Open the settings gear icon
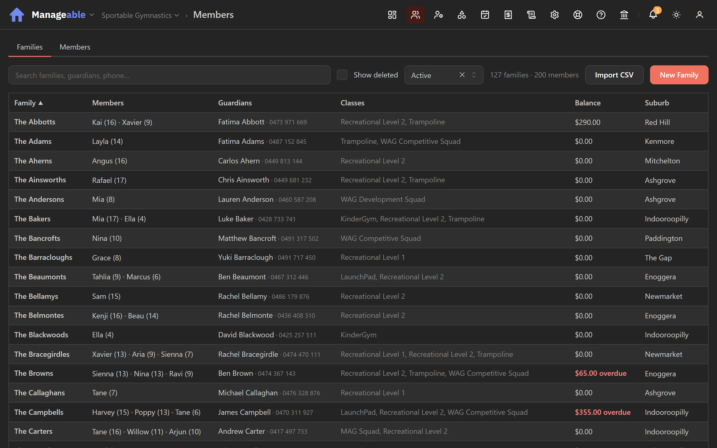Viewport: 717px width, 448px height. 555,15
